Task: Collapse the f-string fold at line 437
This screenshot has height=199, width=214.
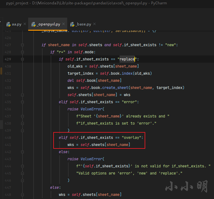Action: click(x=23, y=116)
